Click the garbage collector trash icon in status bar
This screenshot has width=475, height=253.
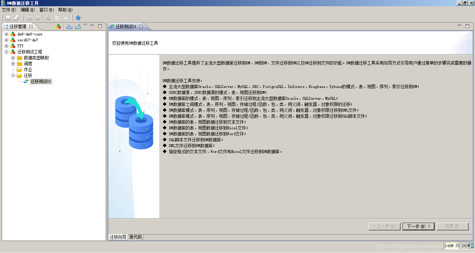472,246
